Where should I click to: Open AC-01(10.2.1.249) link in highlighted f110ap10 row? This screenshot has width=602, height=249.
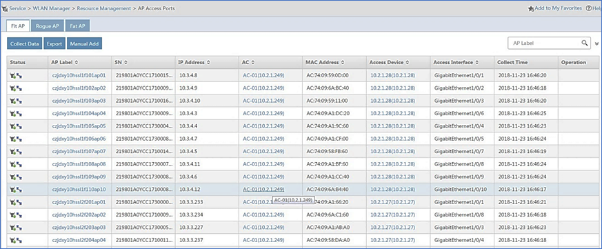point(263,190)
